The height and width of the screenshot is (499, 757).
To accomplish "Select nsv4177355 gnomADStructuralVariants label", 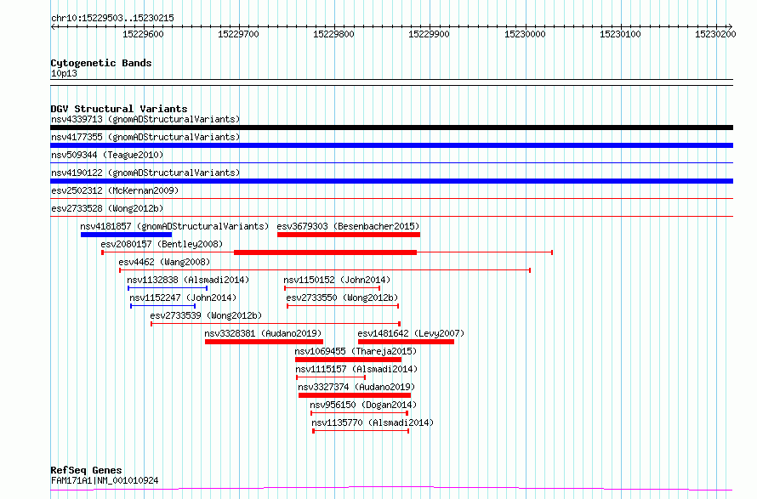I will pyautogui.click(x=145, y=137).
